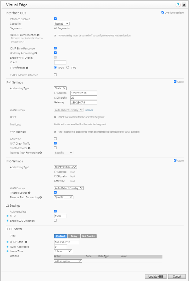Expand the IPv6 Addressing Type dropdown

click(66, 167)
